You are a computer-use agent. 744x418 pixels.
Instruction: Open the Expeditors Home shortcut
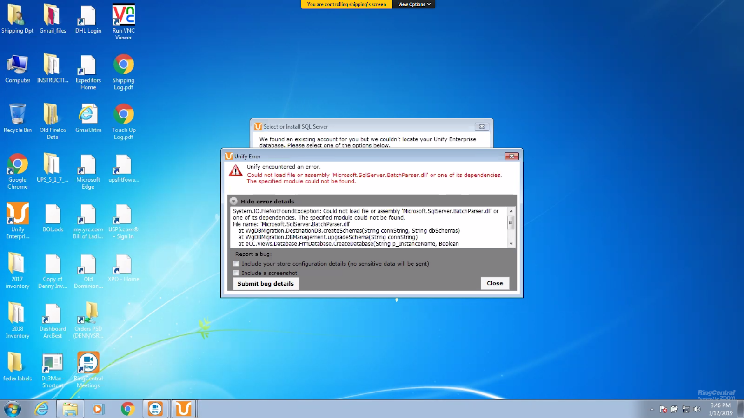[88, 72]
